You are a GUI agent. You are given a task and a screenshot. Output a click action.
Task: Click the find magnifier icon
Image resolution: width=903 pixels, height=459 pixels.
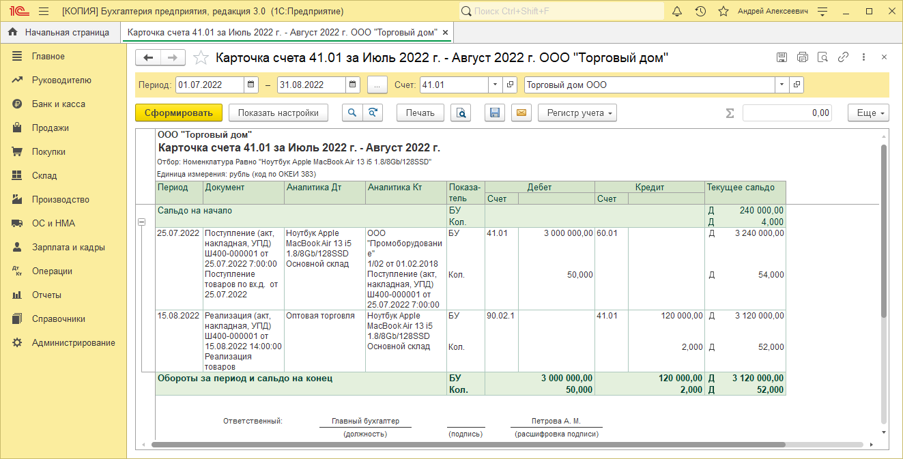click(x=352, y=113)
